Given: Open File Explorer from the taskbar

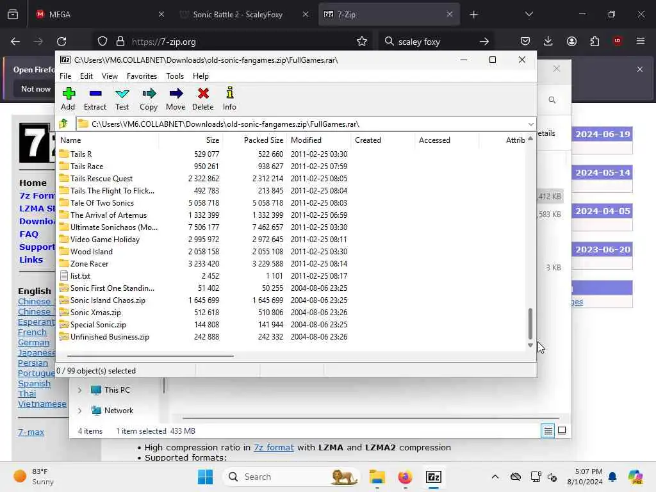Looking at the screenshot, I should tap(377, 477).
